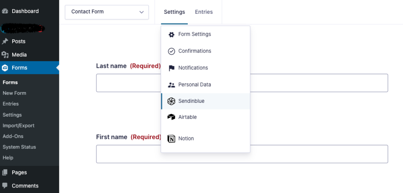Click the Sendinblue icon in settings menu
This screenshot has height=193, width=403.
[171, 101]
